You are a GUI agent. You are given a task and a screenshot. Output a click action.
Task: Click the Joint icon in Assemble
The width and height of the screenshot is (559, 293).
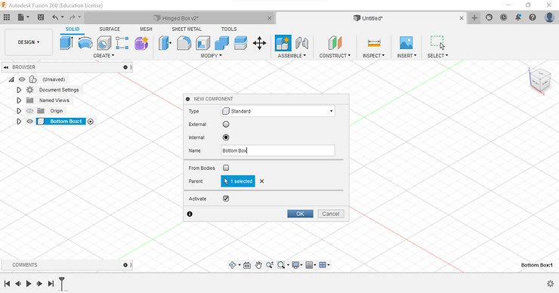[301, 43]
